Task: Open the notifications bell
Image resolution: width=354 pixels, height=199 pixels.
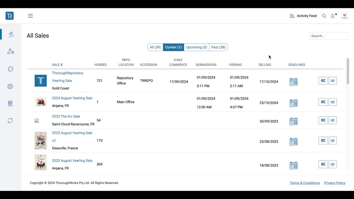Action: click(x=333, y=16)
